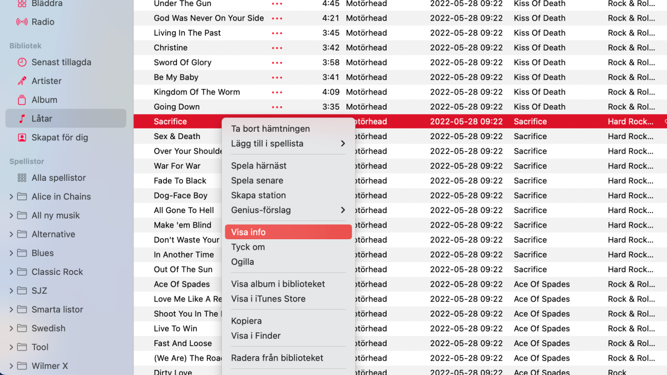667x375 pixels.
Task: Expand the Smarta listor folder chevron
Action: coord(11,309)
